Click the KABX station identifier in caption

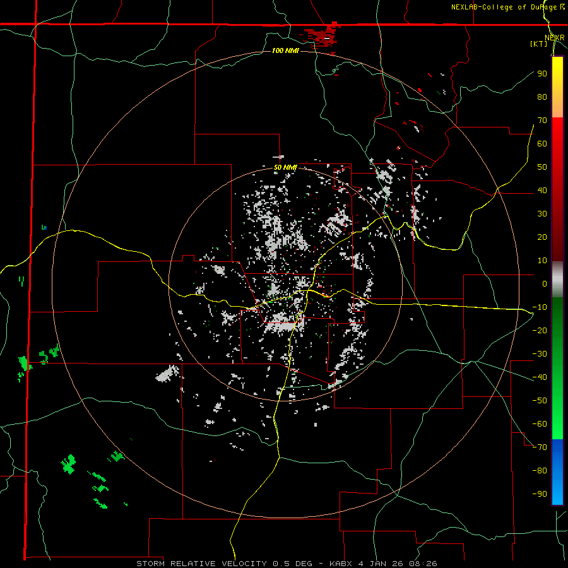coord(342,564)
